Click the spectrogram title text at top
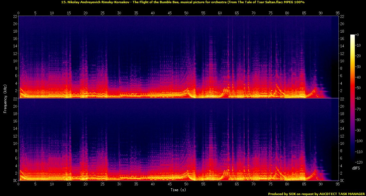This screenshot has width=366, height=196. pos(183,2)
